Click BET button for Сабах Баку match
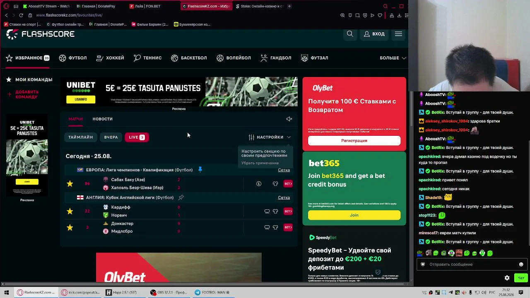This screenshot has height=298, width=530. 288,183
